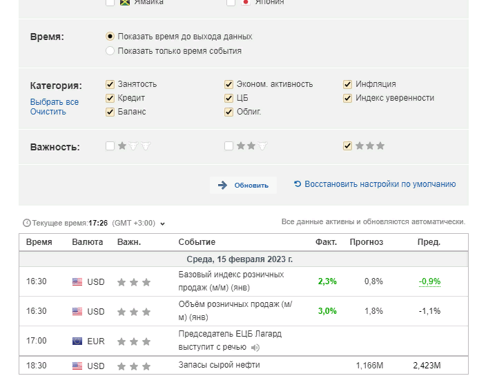Click the three-star importance rating icon in filters
The width and height of the screenshot is (477, 387).
(x=370, y=146)
